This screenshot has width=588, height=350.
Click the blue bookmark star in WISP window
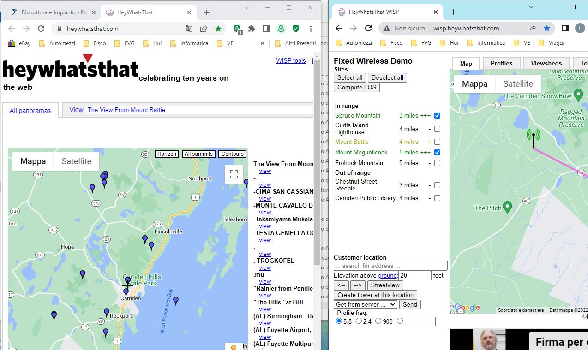pos(547,28)
